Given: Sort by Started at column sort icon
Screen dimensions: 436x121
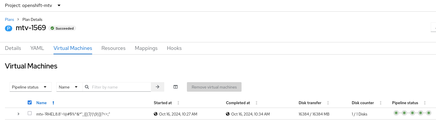Looking at the screenshot, I should pyautogui.click(x=178, y=103).
